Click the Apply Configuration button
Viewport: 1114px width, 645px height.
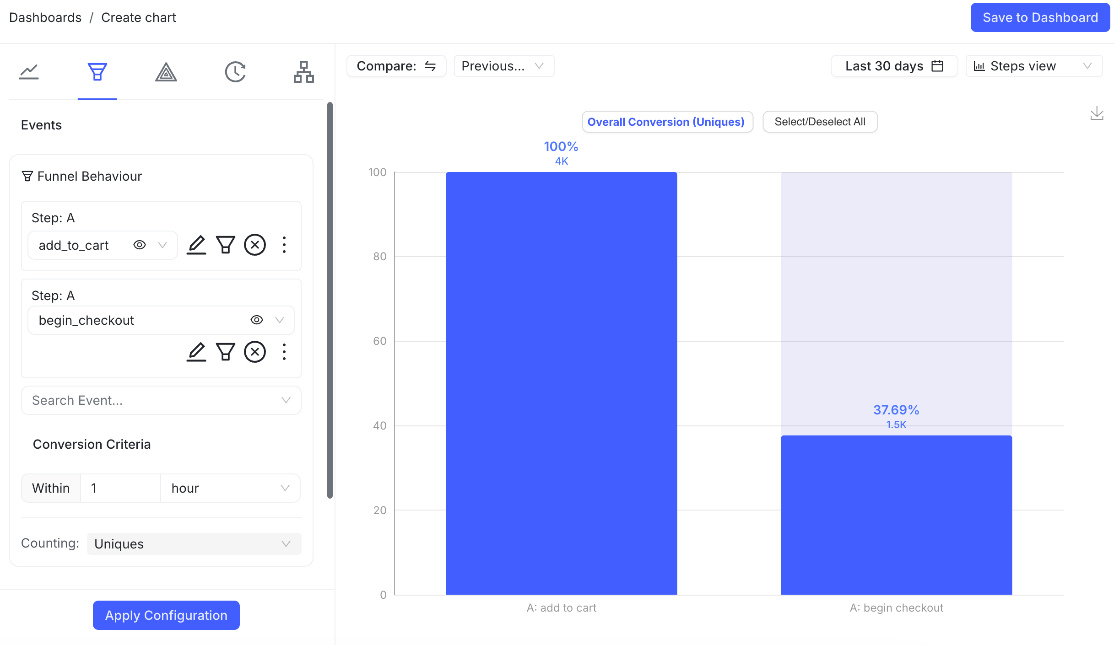[x=166, y=615]
